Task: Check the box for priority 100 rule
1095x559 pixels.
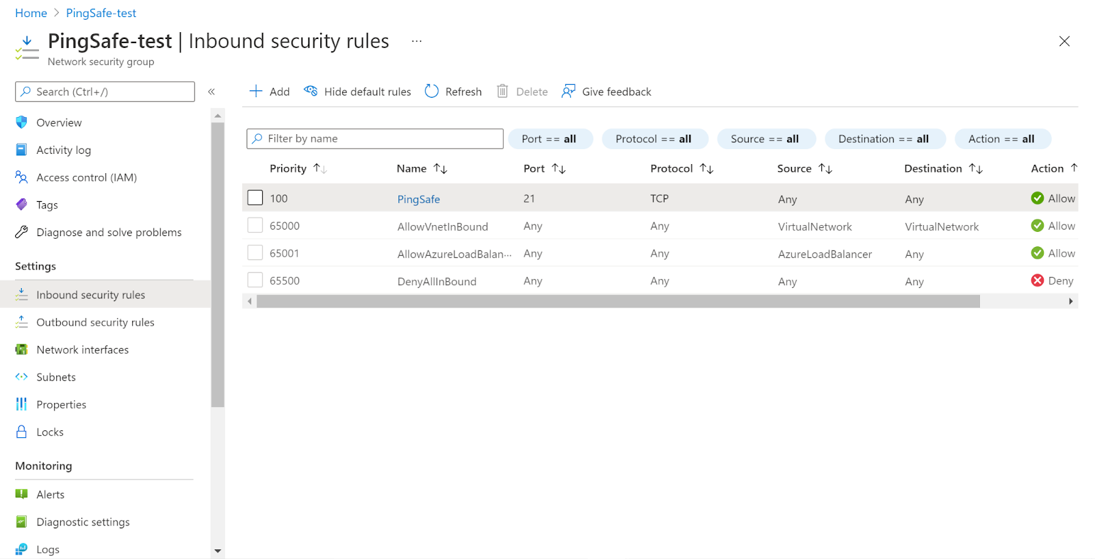Action: coord(255,198)
